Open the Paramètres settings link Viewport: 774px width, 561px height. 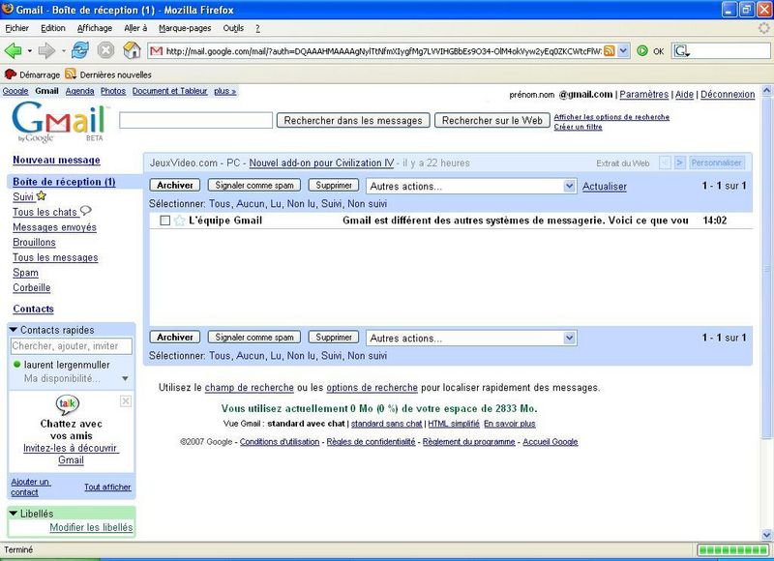pyautogui.click(x=643, y=94)
